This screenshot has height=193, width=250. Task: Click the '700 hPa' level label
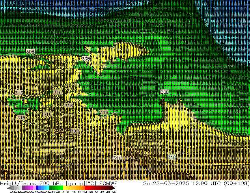(51, 184)
